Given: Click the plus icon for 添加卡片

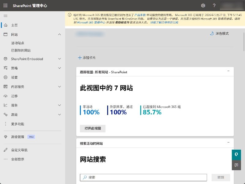Looking at the screenshot, I should tap(80, 58).
